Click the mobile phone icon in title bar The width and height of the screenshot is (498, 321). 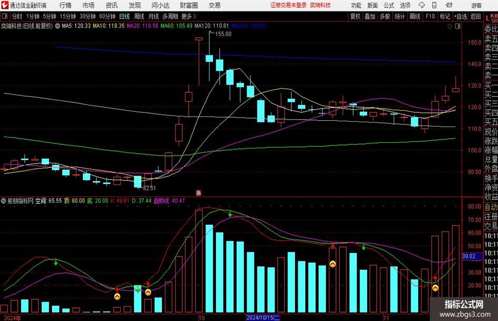434,5
